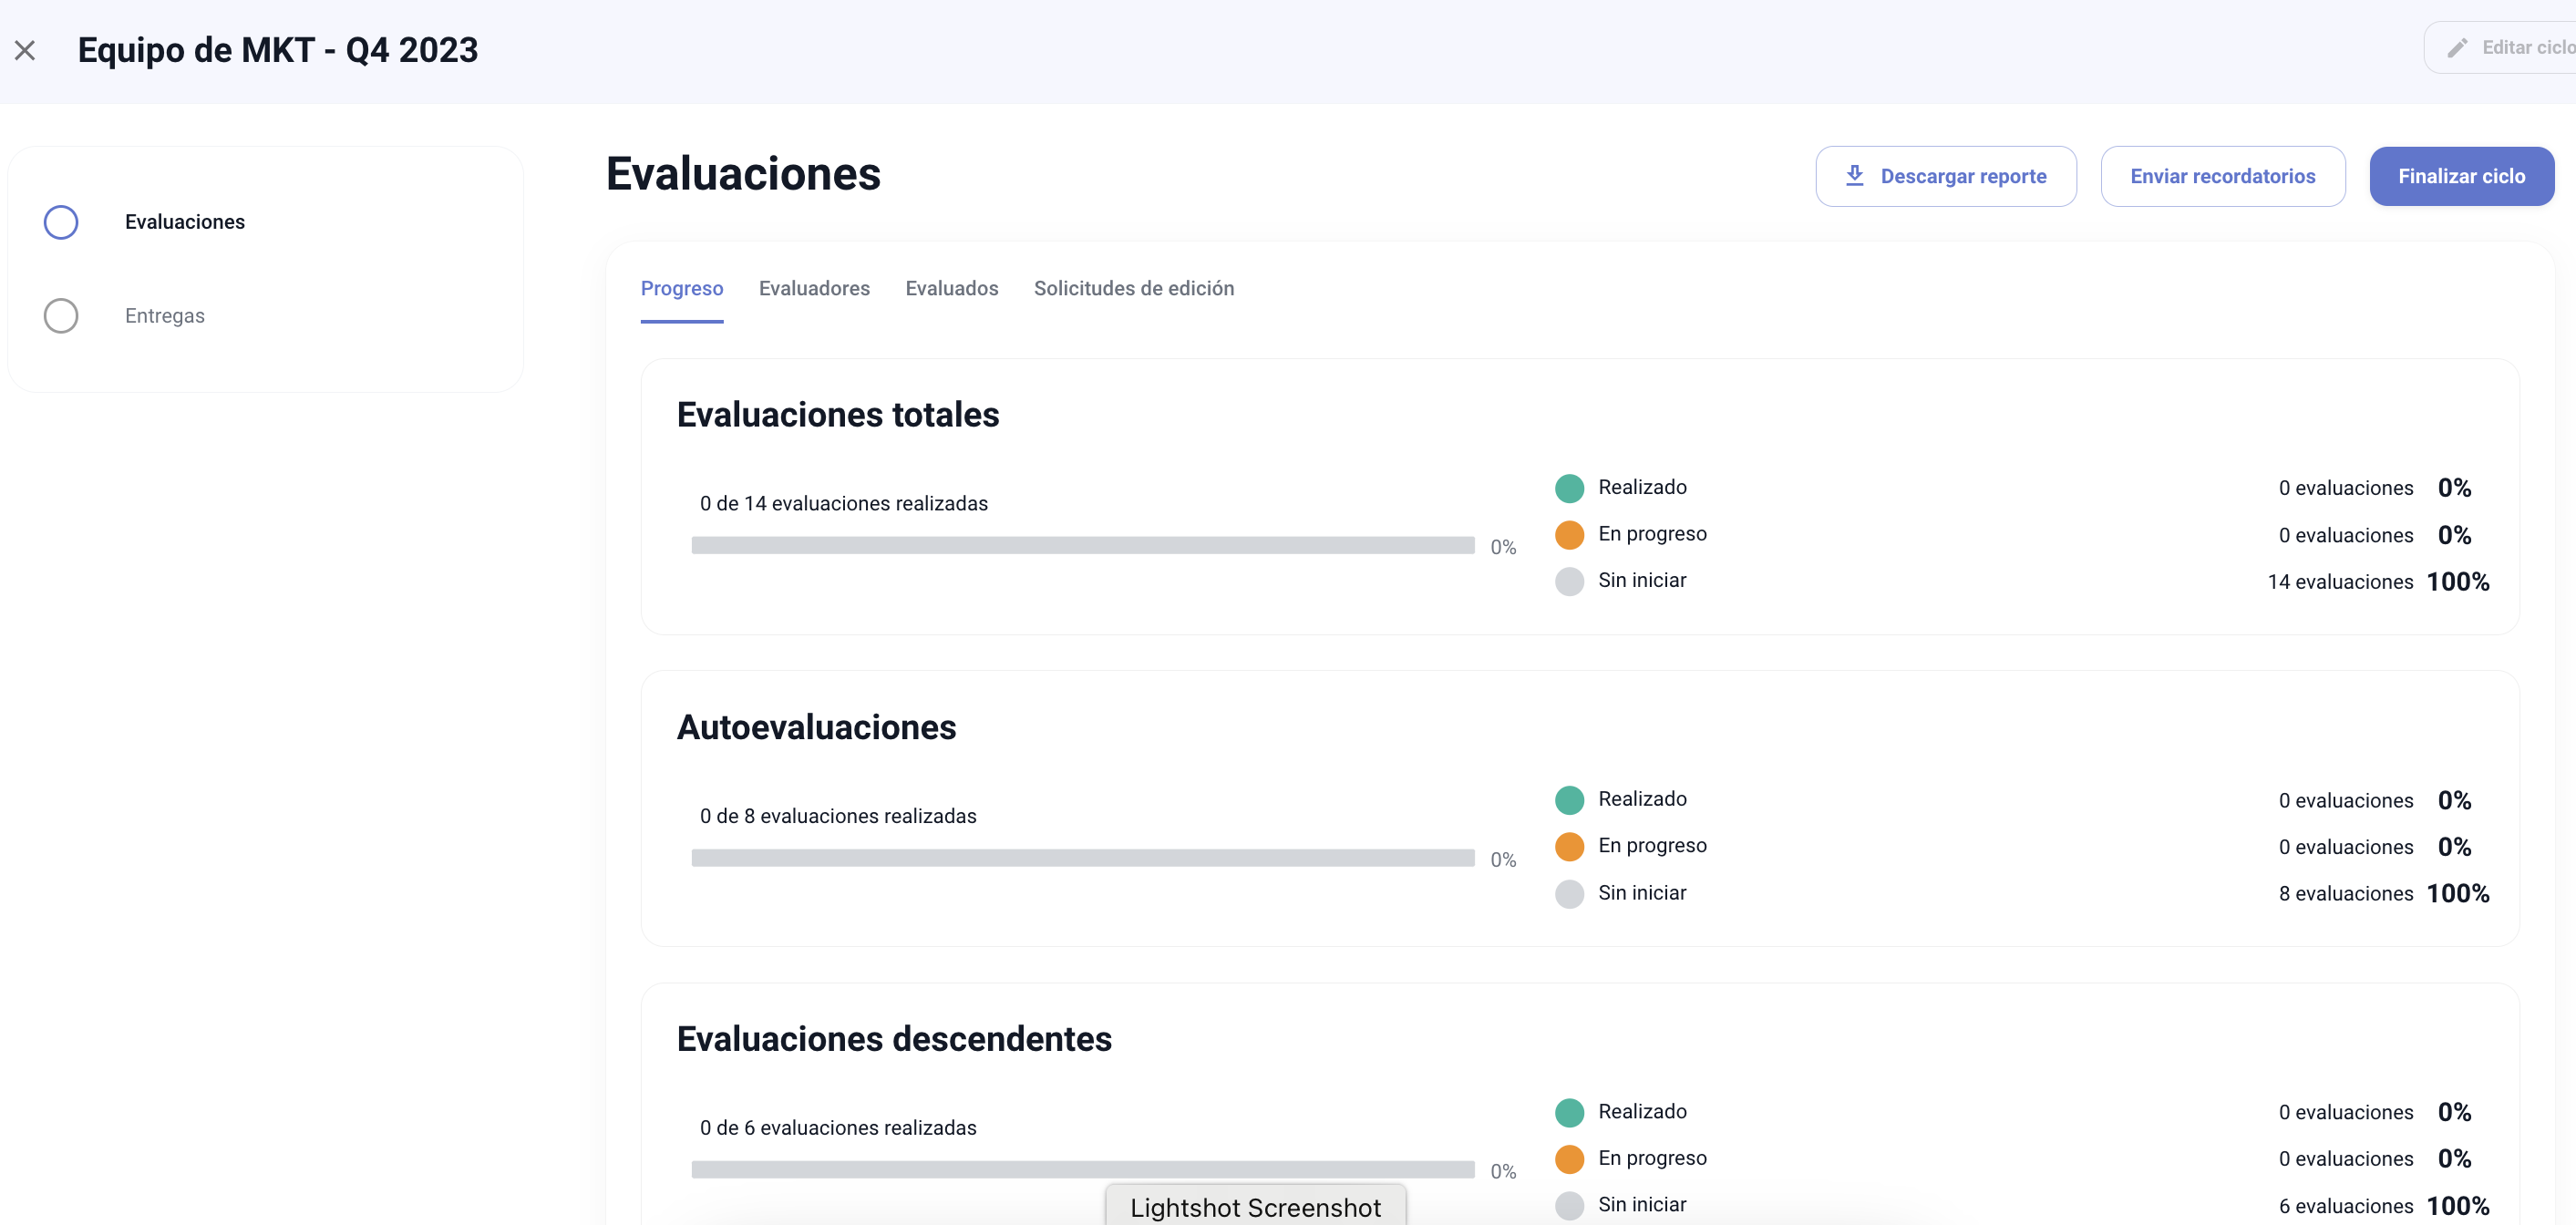Send reminders with Enviar recordatorios
The width and height of the screenshot is (2576, 1225).
(x=2222, y=176)
